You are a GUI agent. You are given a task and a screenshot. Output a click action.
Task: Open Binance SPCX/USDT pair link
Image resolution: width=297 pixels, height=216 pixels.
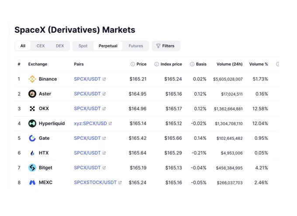[x=87, y=79]
